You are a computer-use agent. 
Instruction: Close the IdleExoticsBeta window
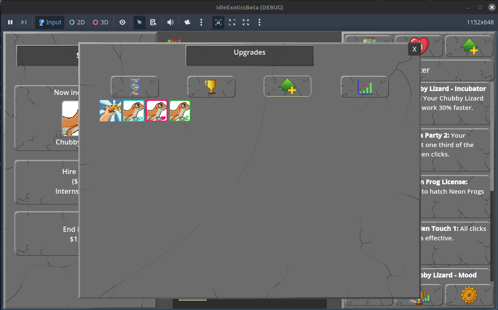tap(492, 7)
